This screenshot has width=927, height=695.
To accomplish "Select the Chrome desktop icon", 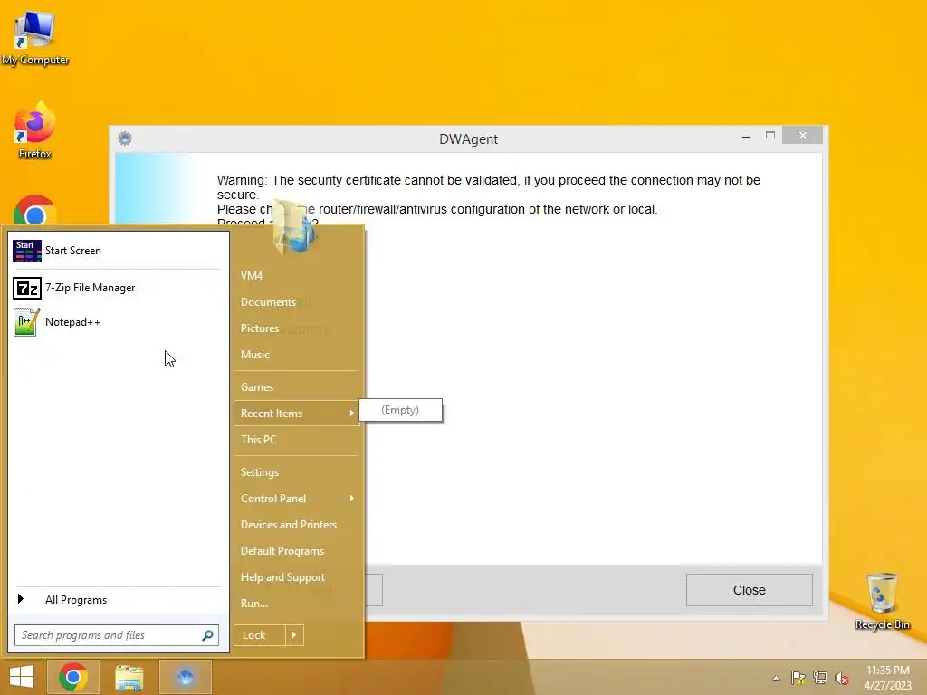I will (35, 210).
